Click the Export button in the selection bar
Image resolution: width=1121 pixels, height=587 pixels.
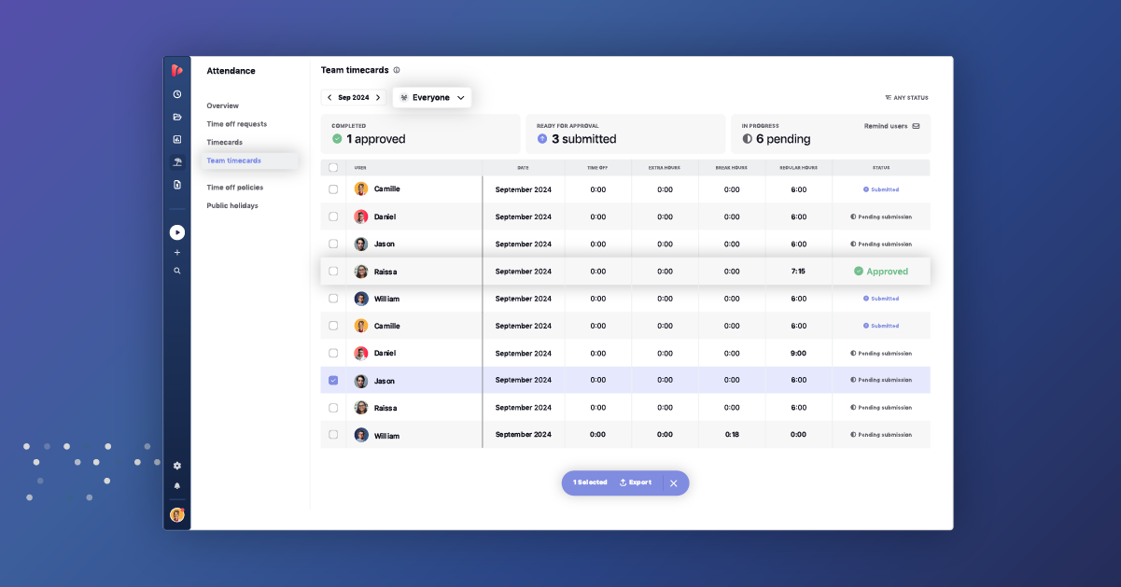(x=636, y=482)
